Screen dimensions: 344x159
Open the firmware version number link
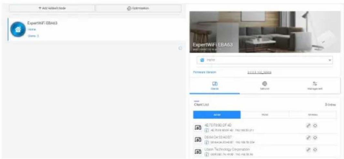pyautogui.click(x=259, y=72)
